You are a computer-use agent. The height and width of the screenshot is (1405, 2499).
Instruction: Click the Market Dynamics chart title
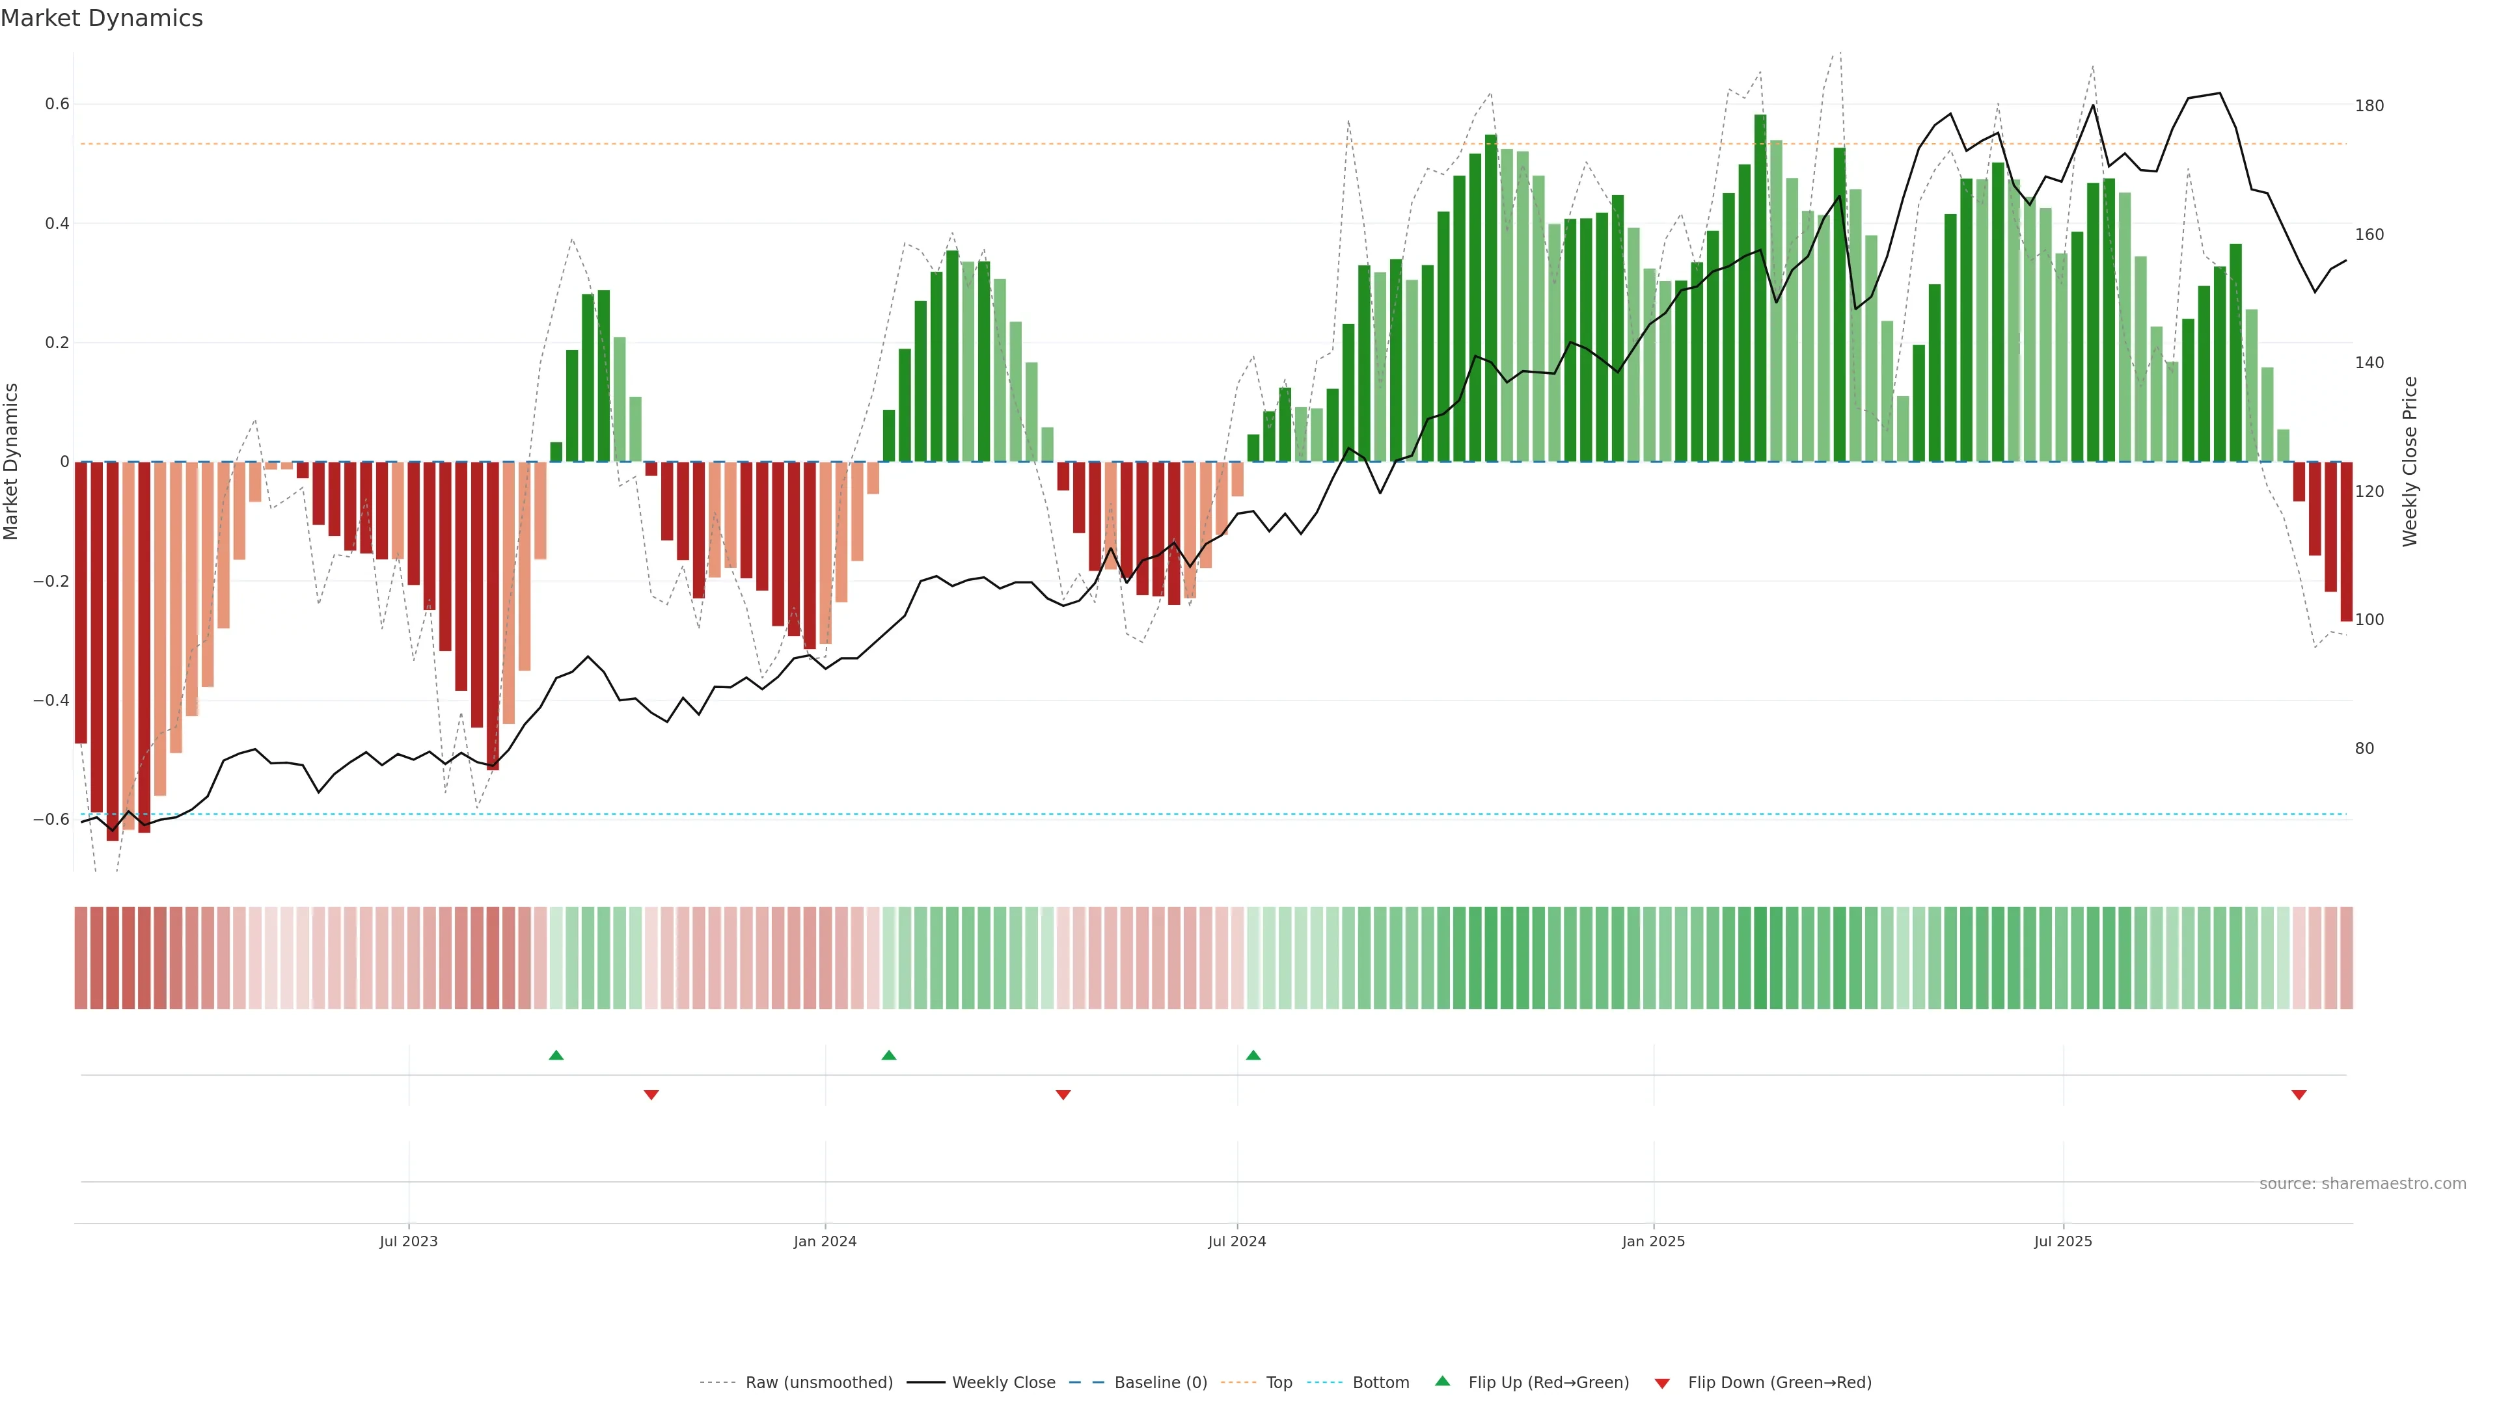(x=102, y=18)
